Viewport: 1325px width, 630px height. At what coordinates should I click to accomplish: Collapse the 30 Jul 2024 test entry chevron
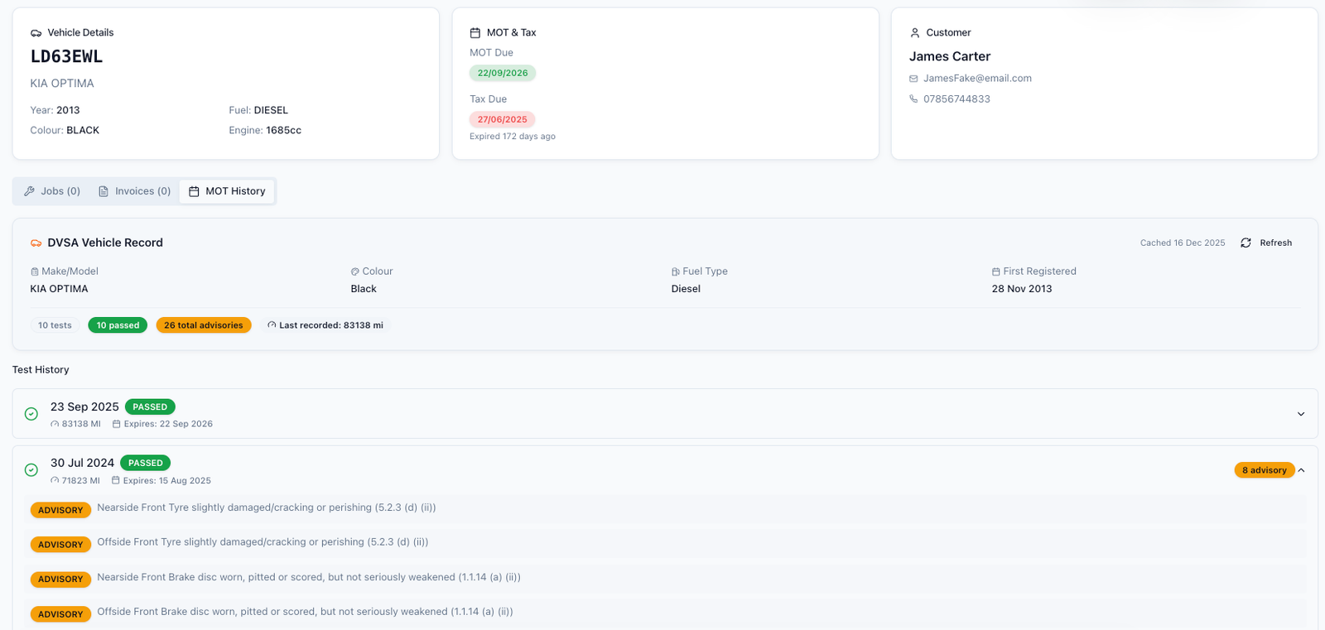pos(1301,470)
